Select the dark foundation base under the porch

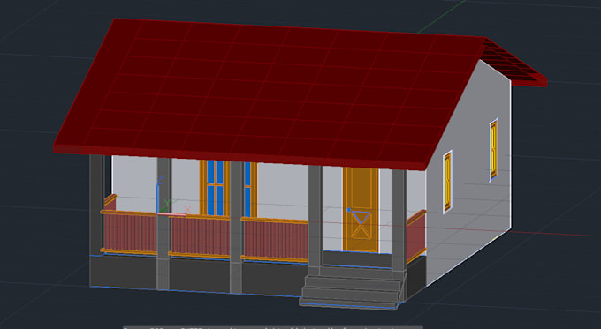tap(200, 276)
